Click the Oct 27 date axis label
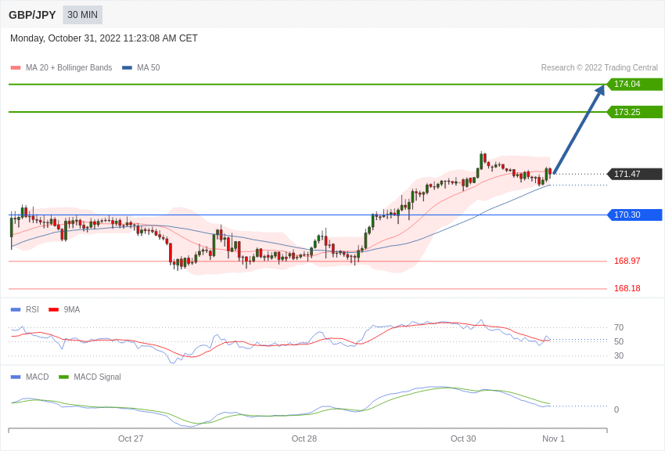The height and width of the screenshot is (451, 665). point(131,438)
